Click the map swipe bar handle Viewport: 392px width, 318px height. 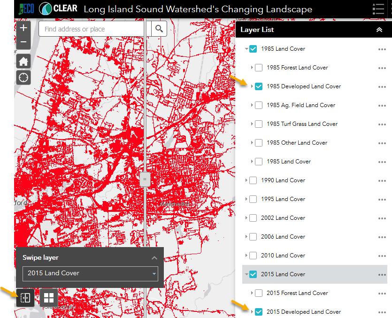(145, 179)
